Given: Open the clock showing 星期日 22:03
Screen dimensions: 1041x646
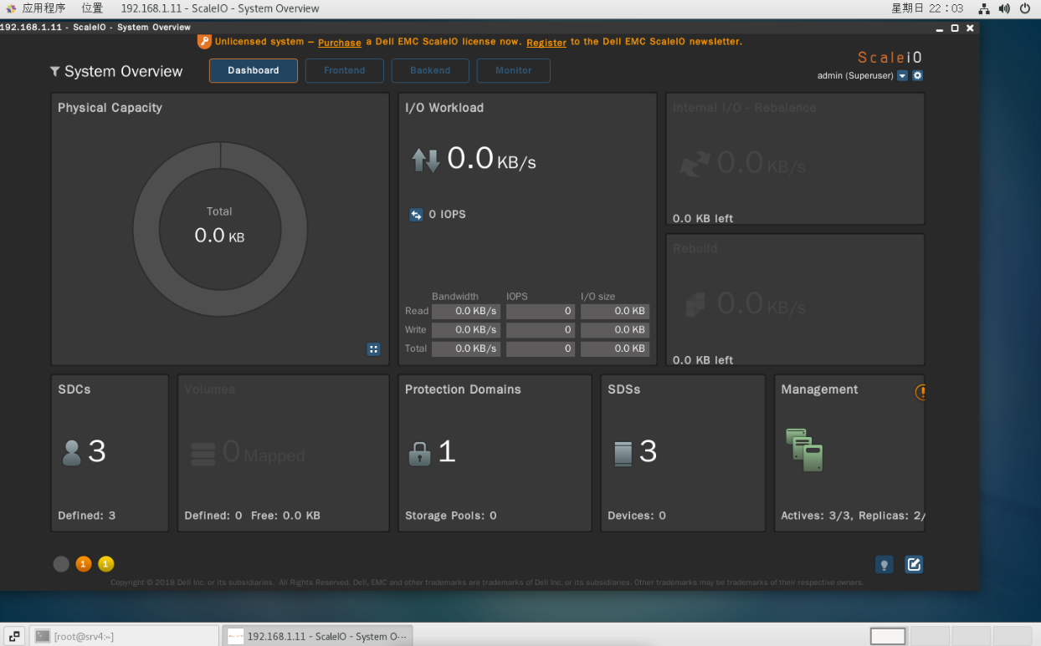Looking at the screenshot, I should click(x=927, y=8).
